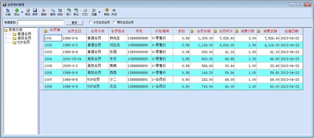Enable the 明天生日会员 checkbox
The height and width of the screenshot is (138, 314).
115,22
